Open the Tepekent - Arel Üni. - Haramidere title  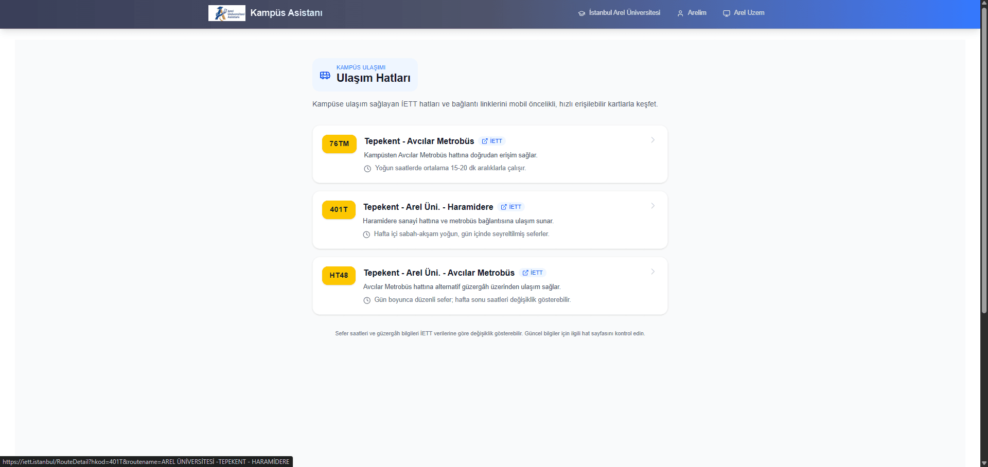tap(428, 207)
